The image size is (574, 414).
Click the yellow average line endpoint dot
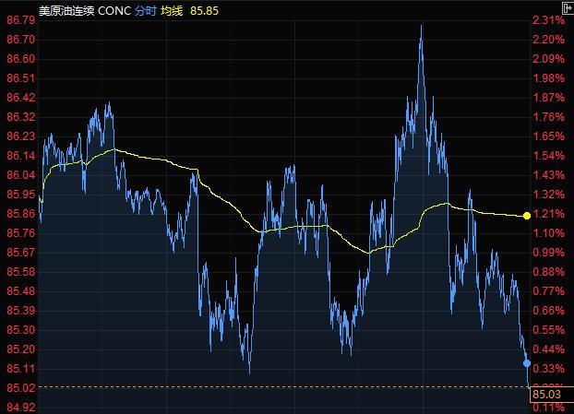(x=526, y=216)
